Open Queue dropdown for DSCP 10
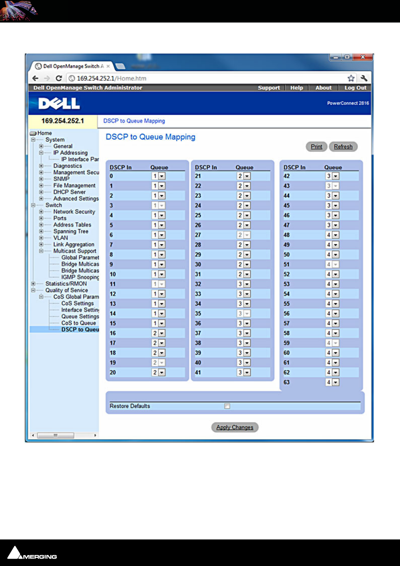The height and width of the screenshot is (566, 400). pyautogui.click(x=159, y=274)
